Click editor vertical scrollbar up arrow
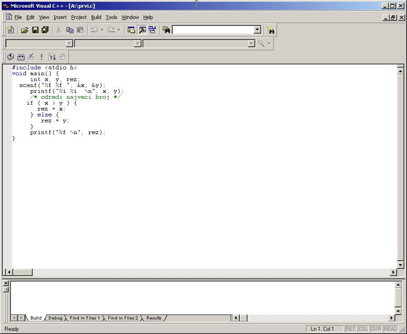Screen dimensions: 407x334 coord(400,71)
